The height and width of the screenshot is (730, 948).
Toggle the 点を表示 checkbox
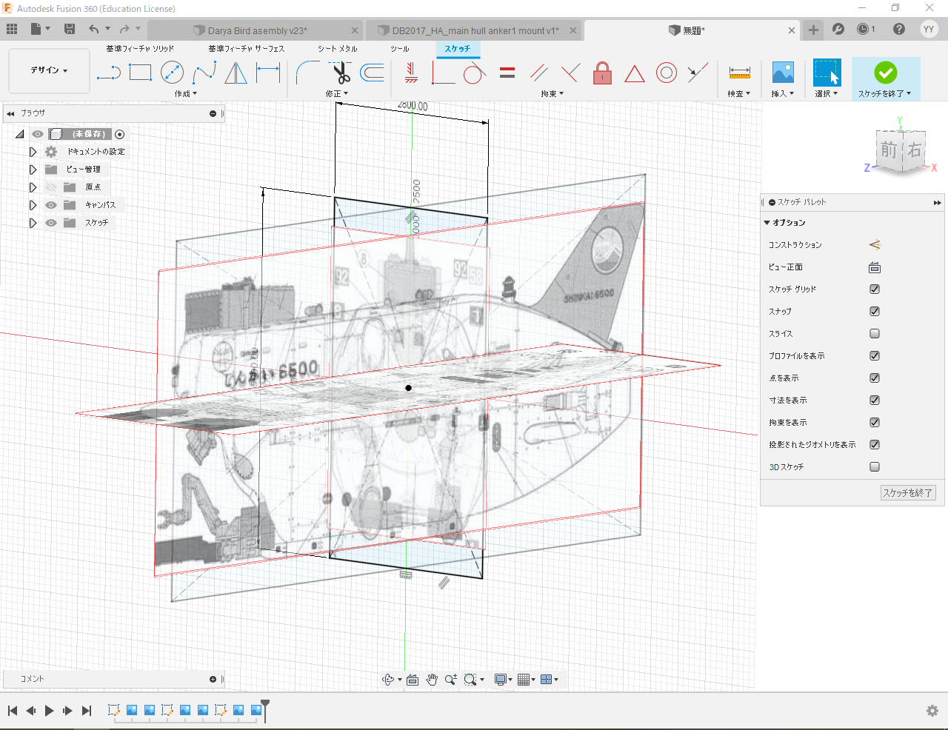875,378
